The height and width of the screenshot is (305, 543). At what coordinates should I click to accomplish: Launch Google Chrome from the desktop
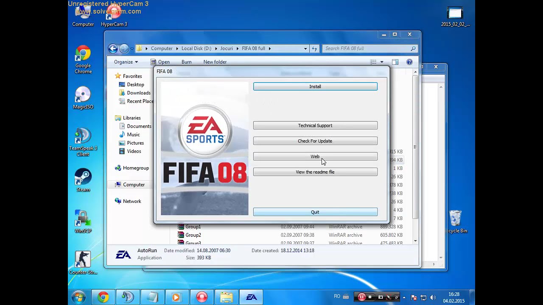click(83, 60)
